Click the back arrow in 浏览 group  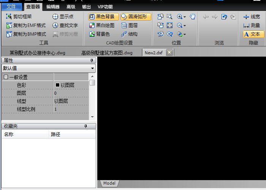point(206,17)
